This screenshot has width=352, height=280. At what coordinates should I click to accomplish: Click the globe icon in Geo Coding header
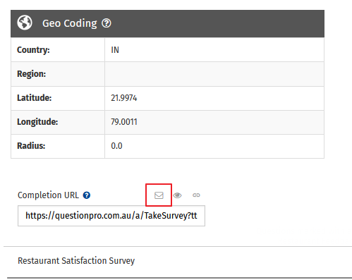click(x=25, y=23)
